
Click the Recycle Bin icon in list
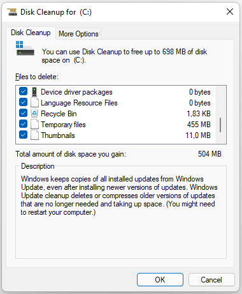click(34, 114)
